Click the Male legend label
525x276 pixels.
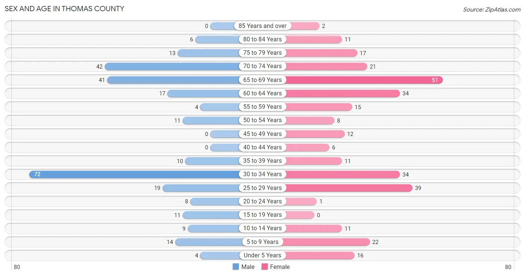(x=248, y=267)
